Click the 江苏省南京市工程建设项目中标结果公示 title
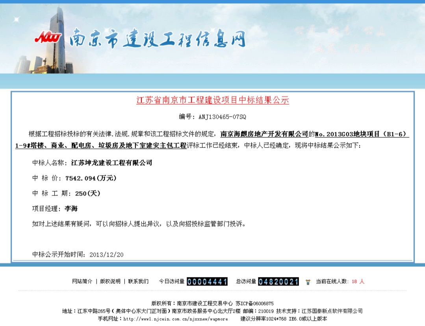425x326 pixels. click(213, 100)
